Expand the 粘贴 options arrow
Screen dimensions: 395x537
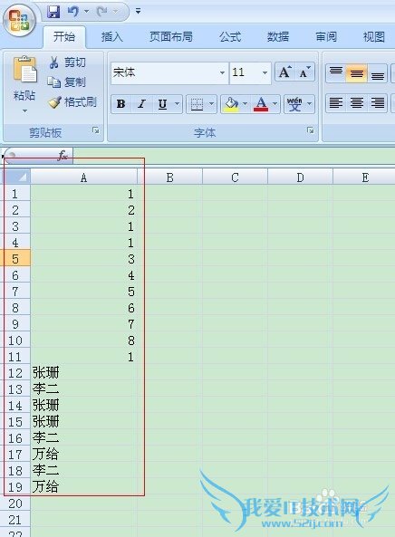tap(24, 110)
